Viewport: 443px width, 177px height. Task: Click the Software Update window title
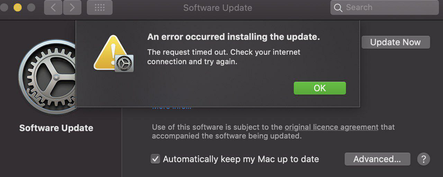click(218, 8)
